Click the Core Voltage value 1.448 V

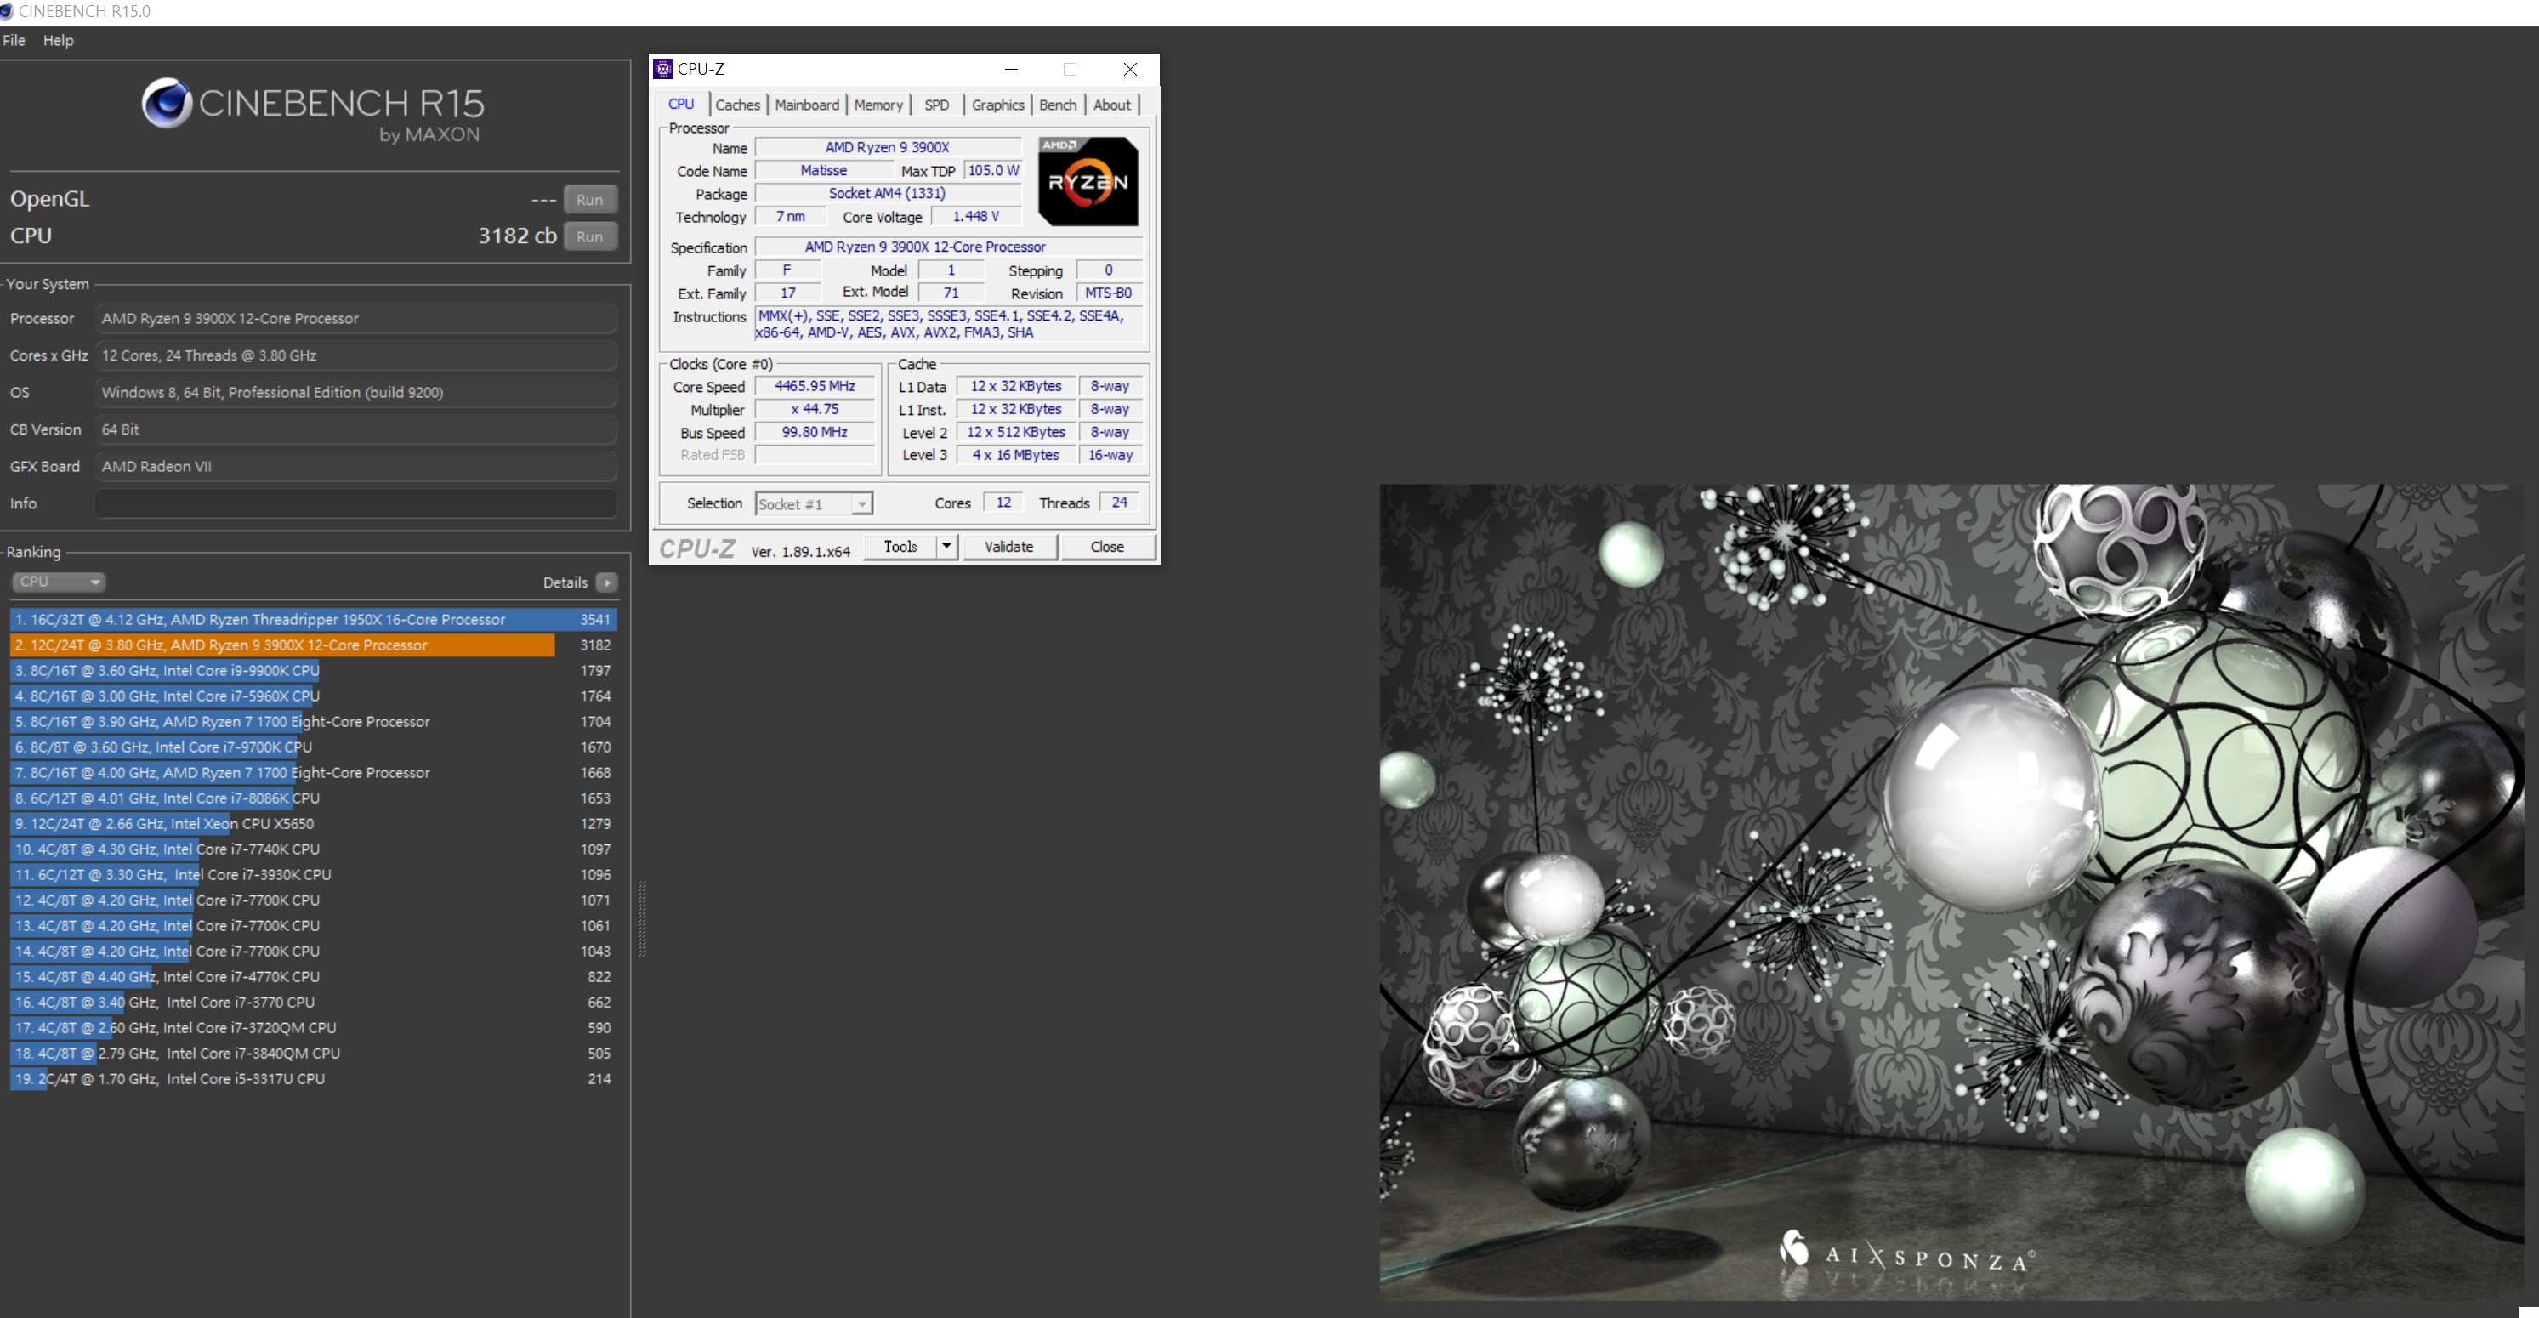(976, 217)
